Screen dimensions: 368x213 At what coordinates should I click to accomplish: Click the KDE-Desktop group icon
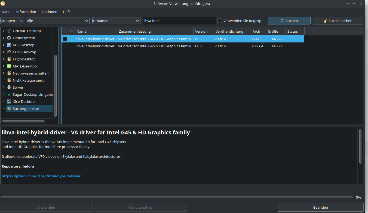9,45
